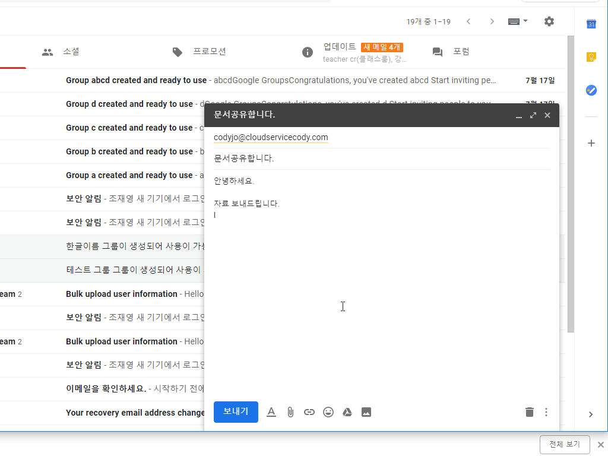Open email Group a created and ready
Image resolution: width=608 pixels, height=456 pixels.
[x=102, y=175]
